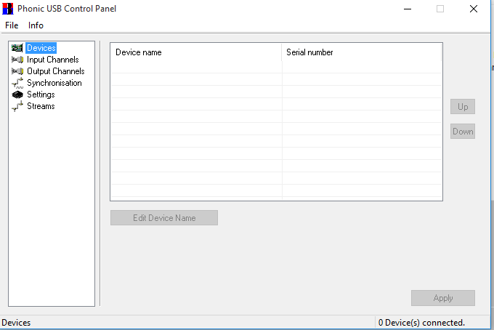
Task: Go to the Synchronisation page
Action: (x=54, y=83)
